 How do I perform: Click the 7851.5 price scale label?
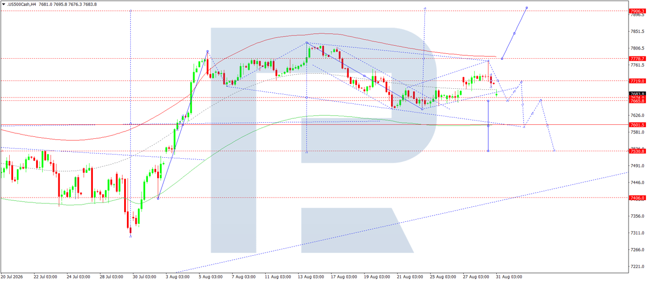(638, 31)
